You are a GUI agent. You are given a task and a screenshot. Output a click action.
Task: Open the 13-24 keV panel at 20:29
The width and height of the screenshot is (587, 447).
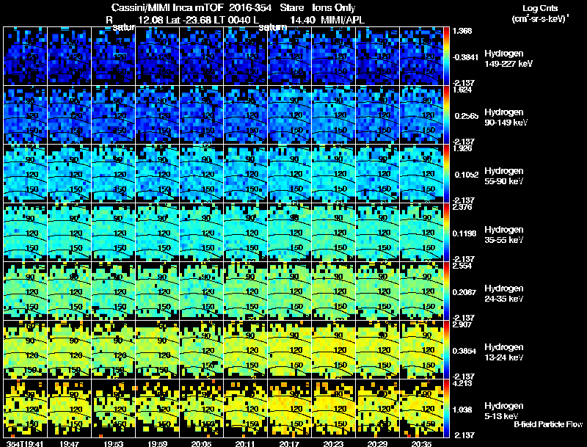pos(377,350)
